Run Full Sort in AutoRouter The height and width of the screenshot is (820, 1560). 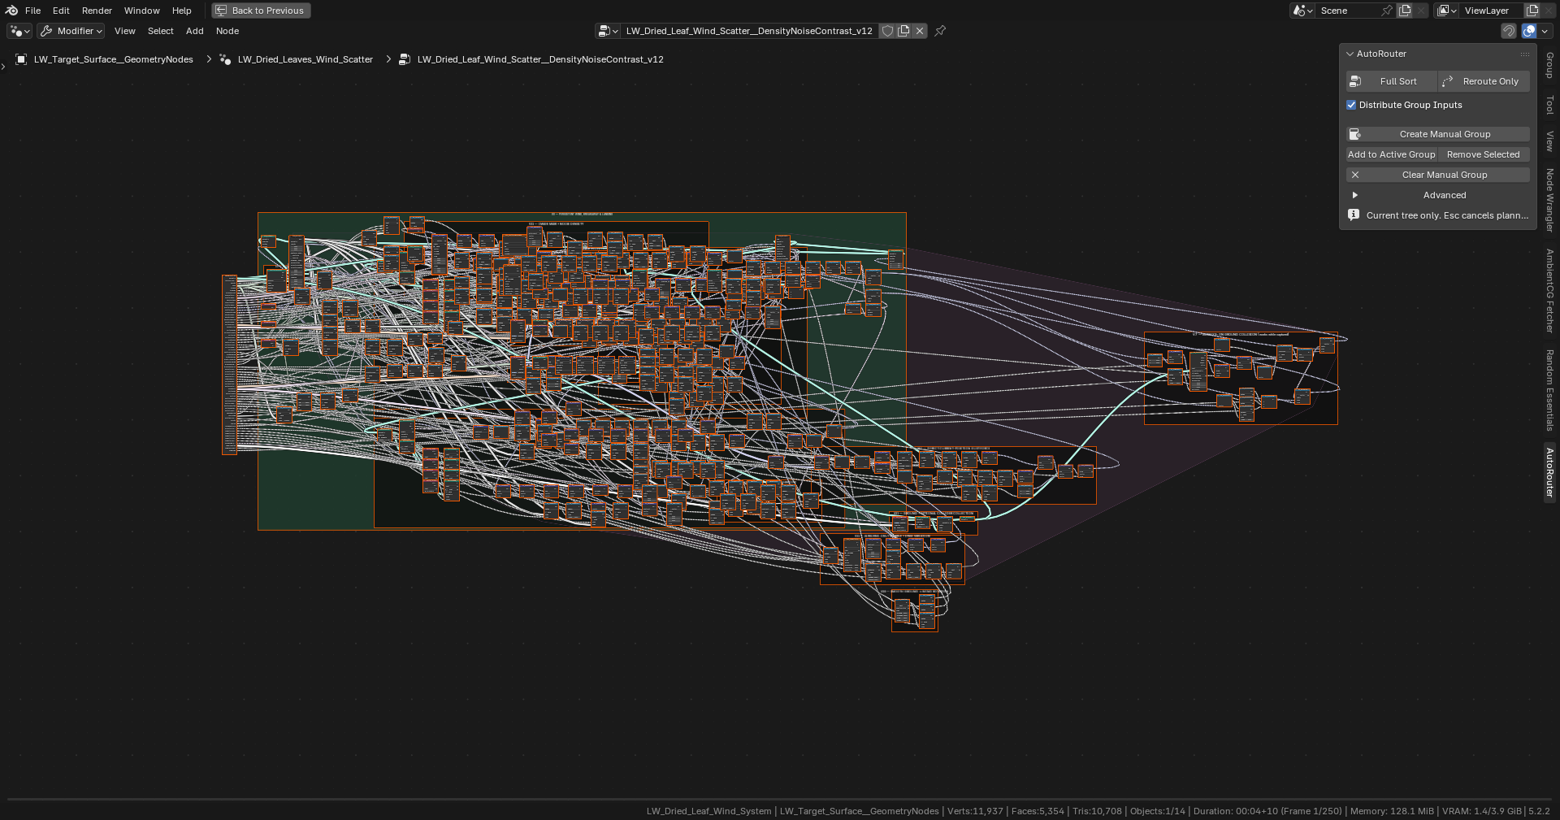click(x=1391, y=81)
